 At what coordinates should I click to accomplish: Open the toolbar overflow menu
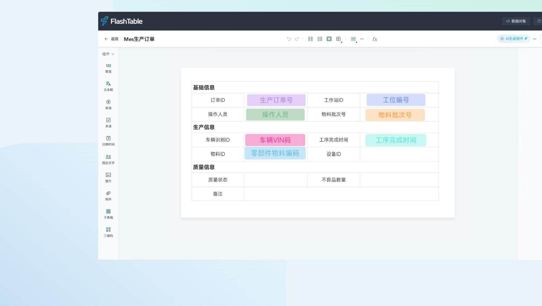click(x=362, y=39)
